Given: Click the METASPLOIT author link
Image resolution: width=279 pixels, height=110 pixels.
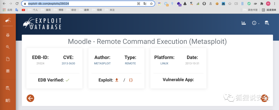Looking at the screenshot, I should (x=102, y=63).
